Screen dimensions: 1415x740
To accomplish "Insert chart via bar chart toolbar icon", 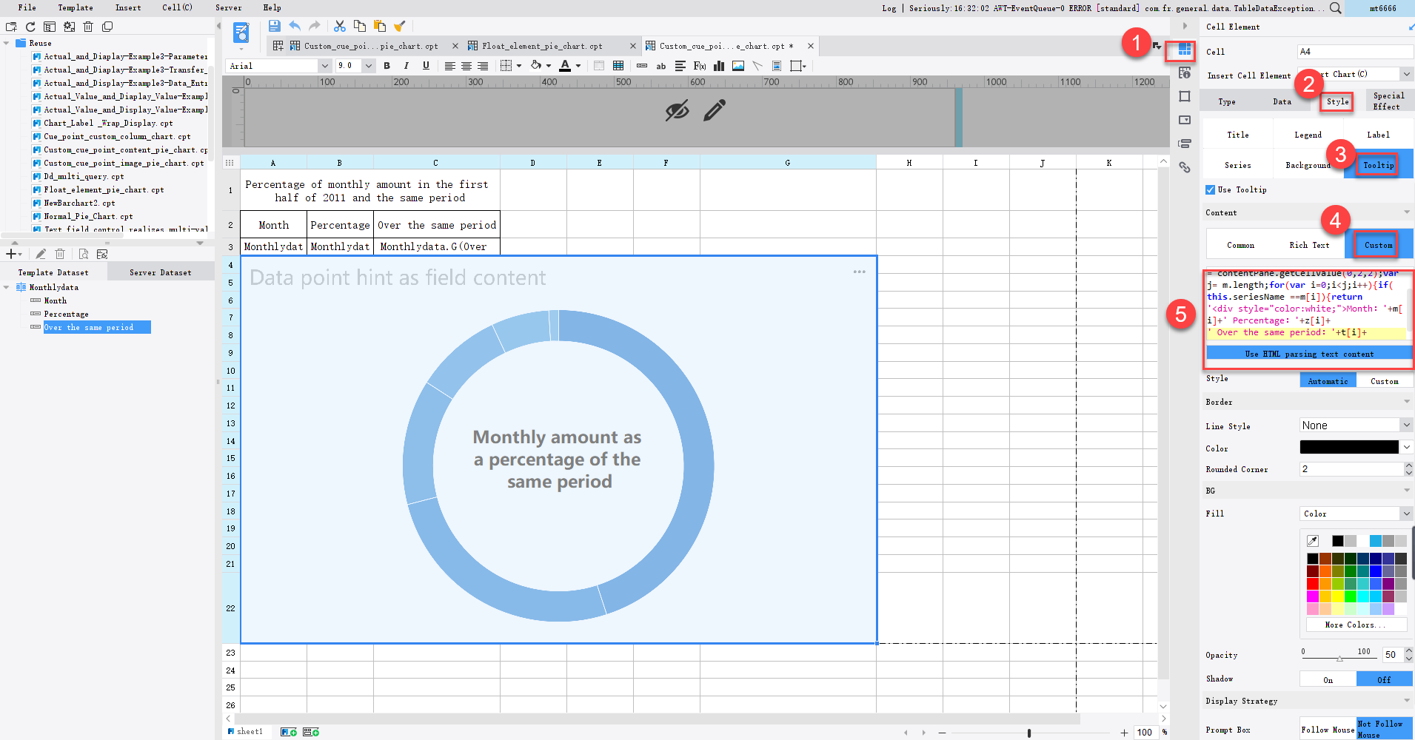I will click(719, 66).
